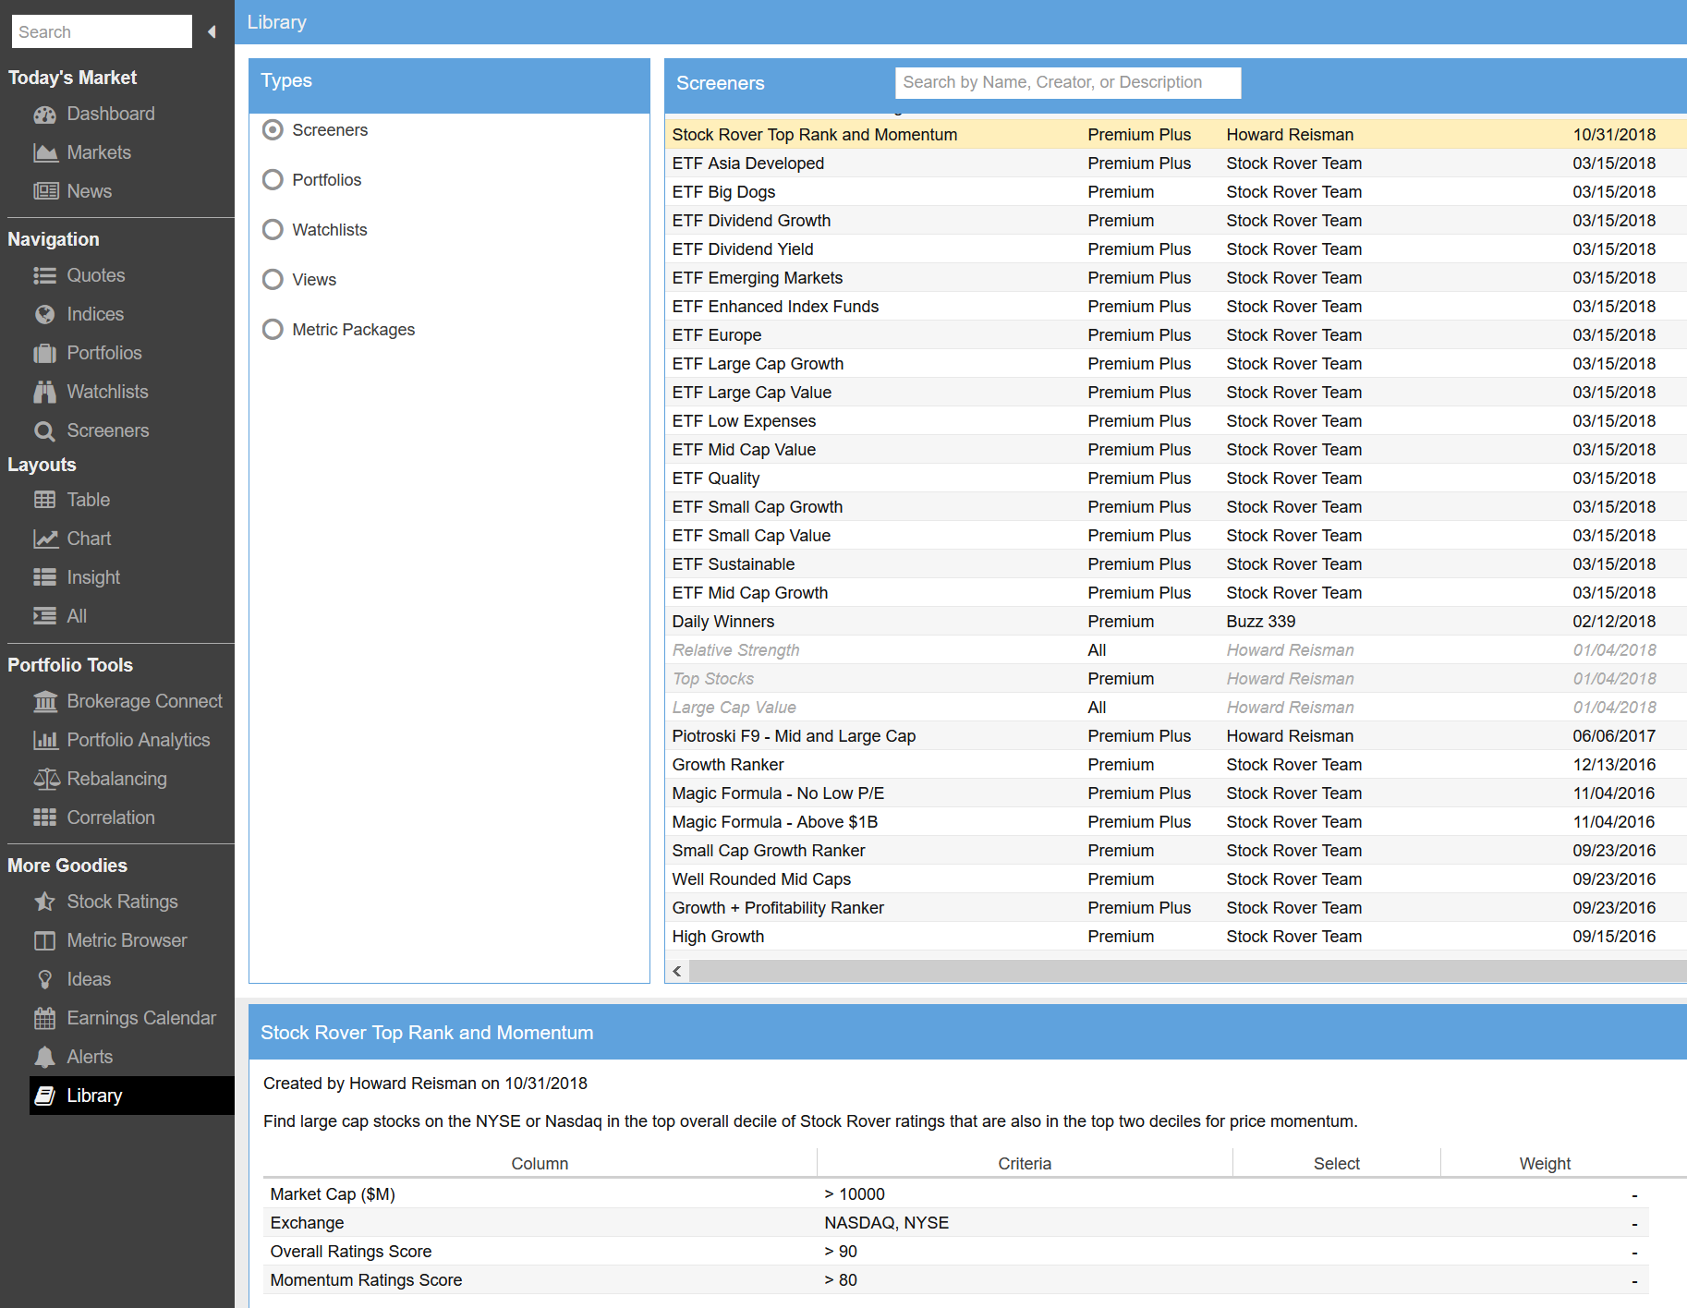This screenshot has height=1308, width=1687.
Task: Select the Top Stocks screener row
Action: [x=1175, y=679]
